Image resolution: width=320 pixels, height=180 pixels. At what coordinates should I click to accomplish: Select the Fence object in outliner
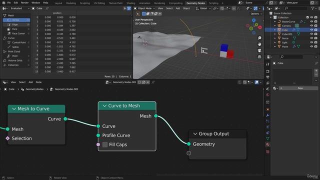click(x=285, y=38)
